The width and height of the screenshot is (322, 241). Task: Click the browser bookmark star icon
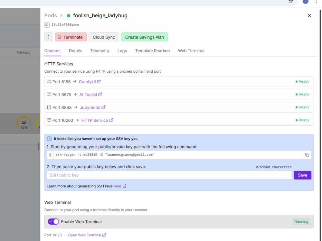291,1
